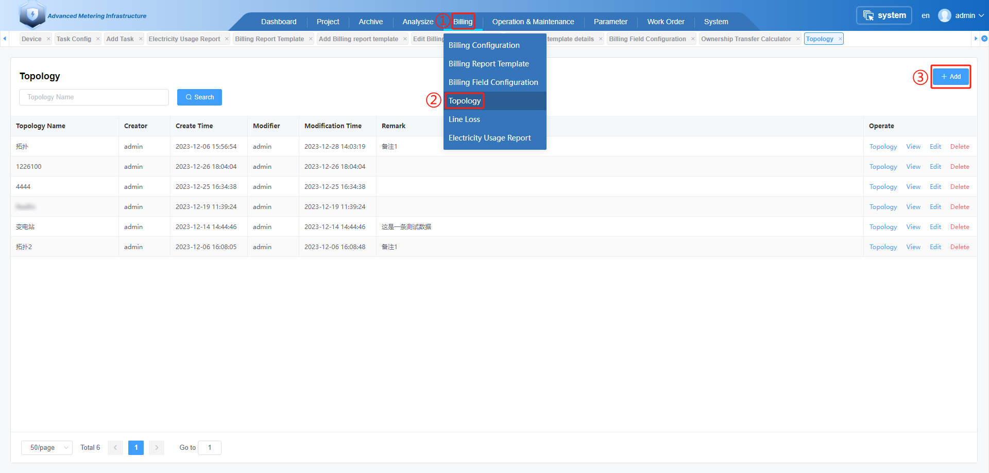The height and width of the screenshot is (473, 989).
Task: Click Edit for row 1226100
Action: point(935,167)
